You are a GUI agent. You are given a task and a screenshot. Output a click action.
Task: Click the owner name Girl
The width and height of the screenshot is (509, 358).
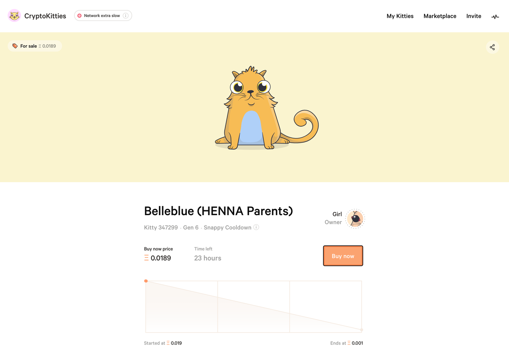[337, 214]
